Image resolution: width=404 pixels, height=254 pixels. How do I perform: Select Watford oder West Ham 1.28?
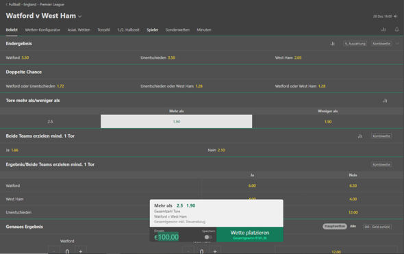click(x=300, y=86)
